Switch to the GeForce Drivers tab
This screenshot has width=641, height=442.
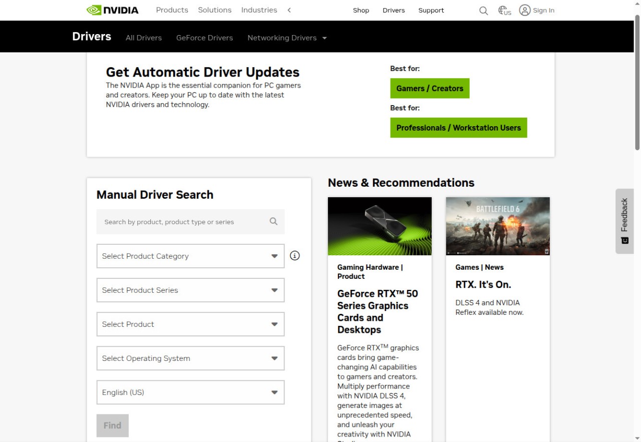204,38
